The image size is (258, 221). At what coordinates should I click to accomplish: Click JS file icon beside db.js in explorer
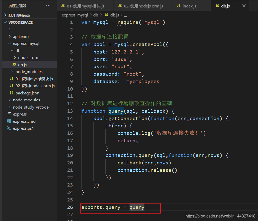coord(14,64)
